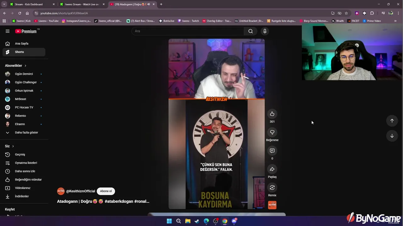
Task: Open Daha sonra izle list
Action: [x=24, y=171]
